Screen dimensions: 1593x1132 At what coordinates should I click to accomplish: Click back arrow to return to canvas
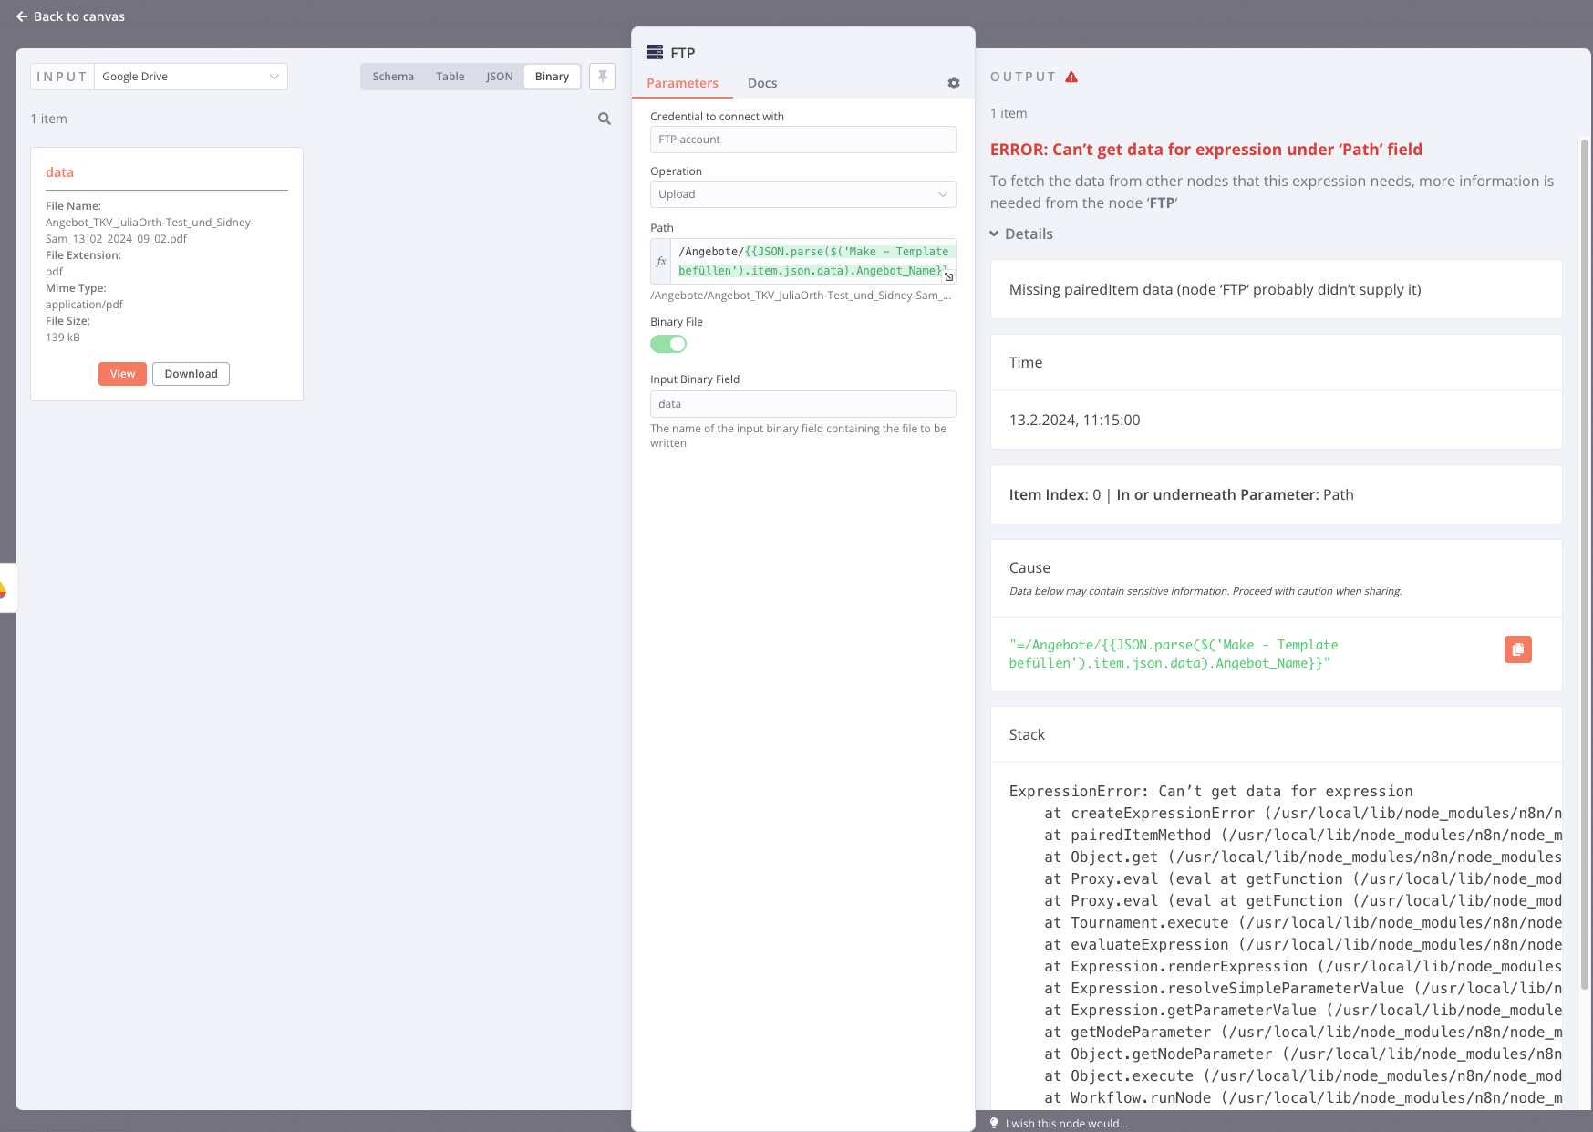(x=22, y=16)
